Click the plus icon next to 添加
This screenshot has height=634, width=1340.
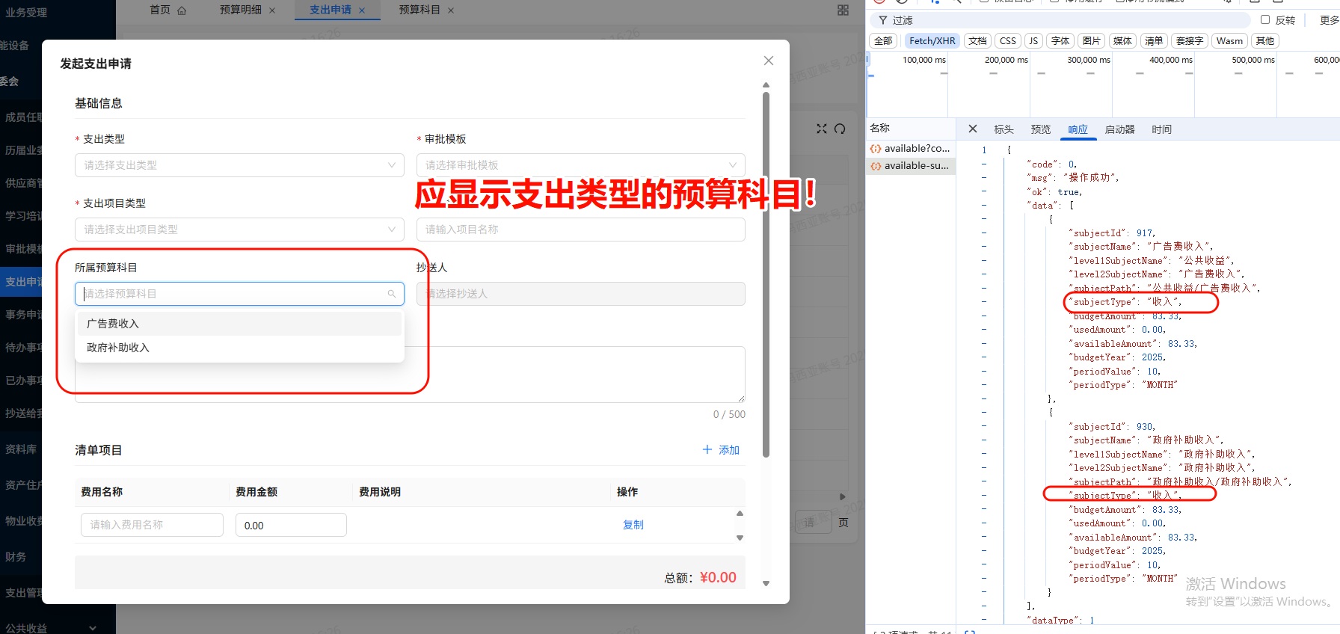(x=707, y=449)
